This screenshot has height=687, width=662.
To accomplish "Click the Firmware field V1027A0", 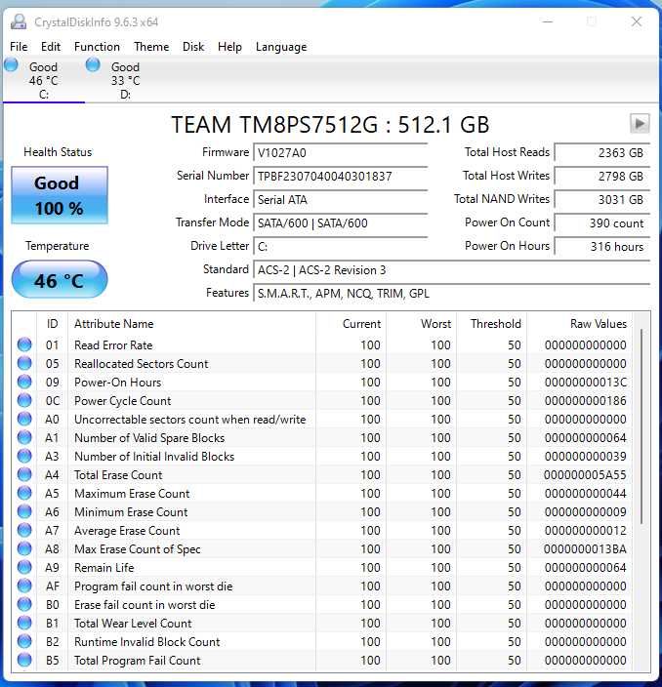I will point(340,152).
